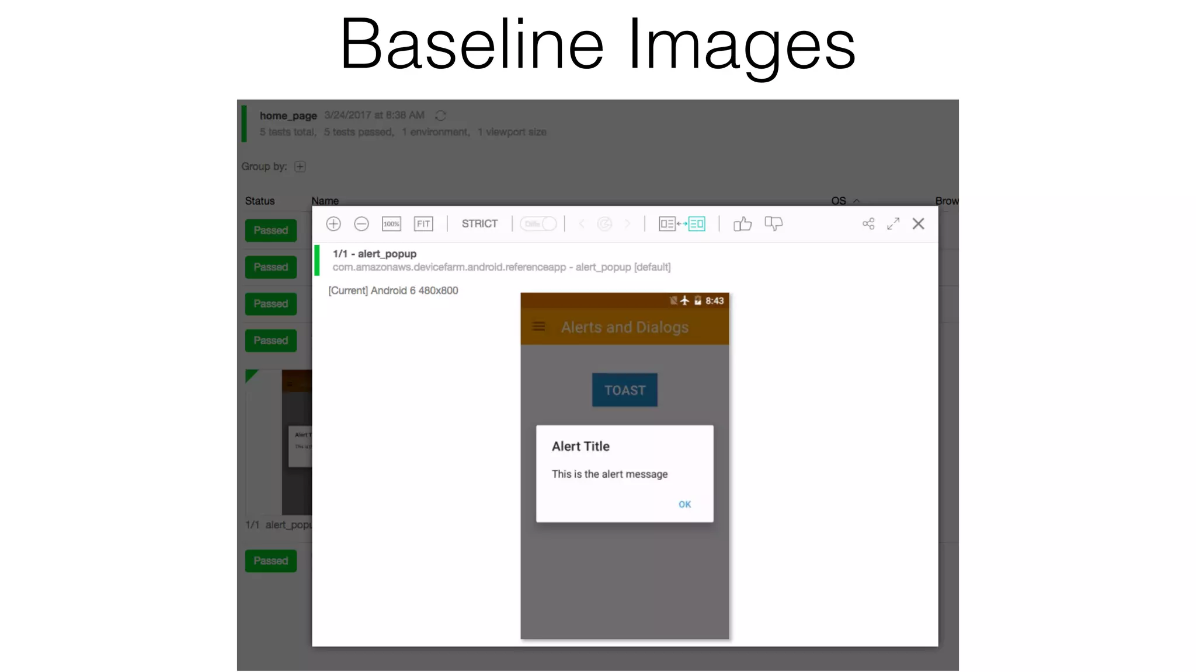Image resolution: width=1196 pixels, height=672 pixels.
Task: Select the alert_popup step thumbnail
Action: [279, 442]
